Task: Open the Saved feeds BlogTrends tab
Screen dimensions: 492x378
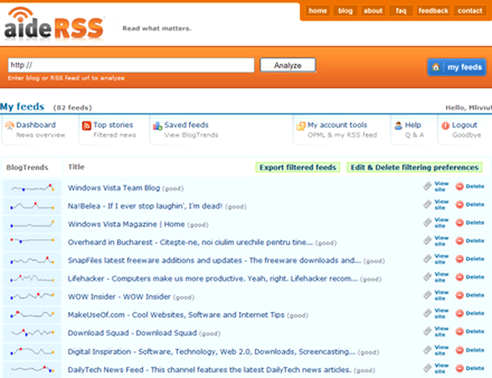Action: click(186, 130)
